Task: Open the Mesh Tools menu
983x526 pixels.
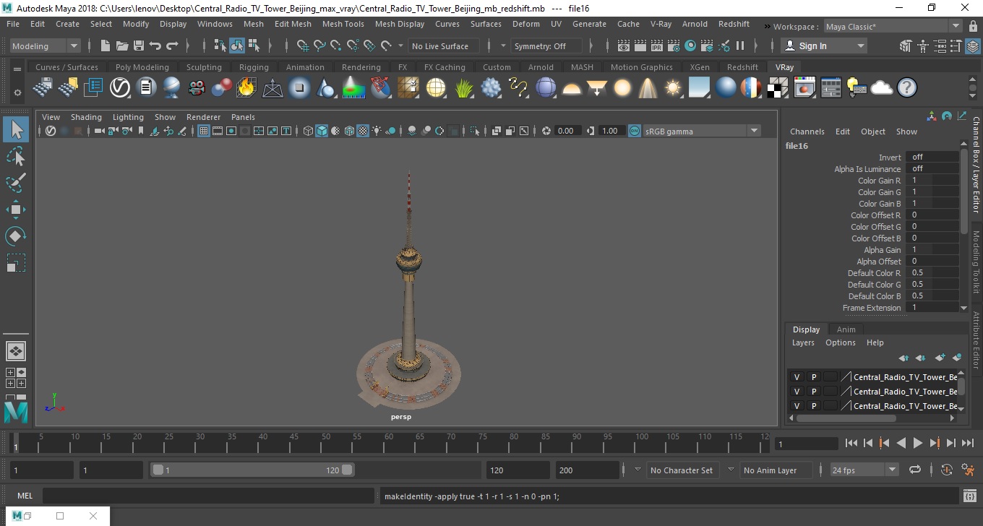Action: coord(343,24)
